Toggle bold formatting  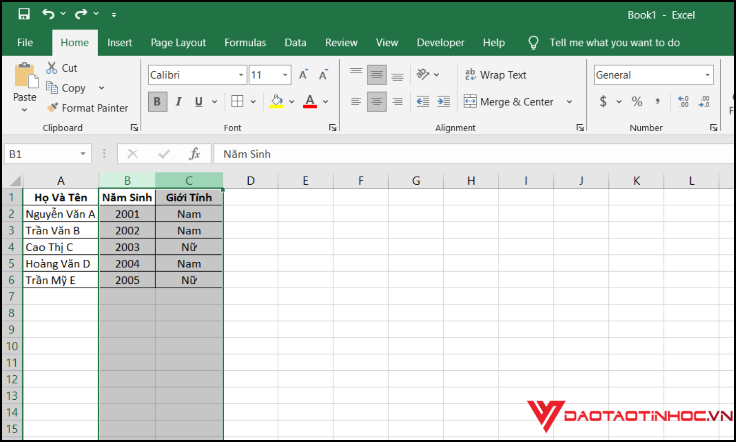coord(157,101)
